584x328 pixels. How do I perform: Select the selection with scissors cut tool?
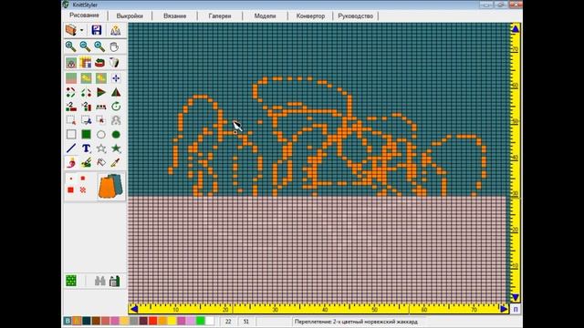click(86, 120)
